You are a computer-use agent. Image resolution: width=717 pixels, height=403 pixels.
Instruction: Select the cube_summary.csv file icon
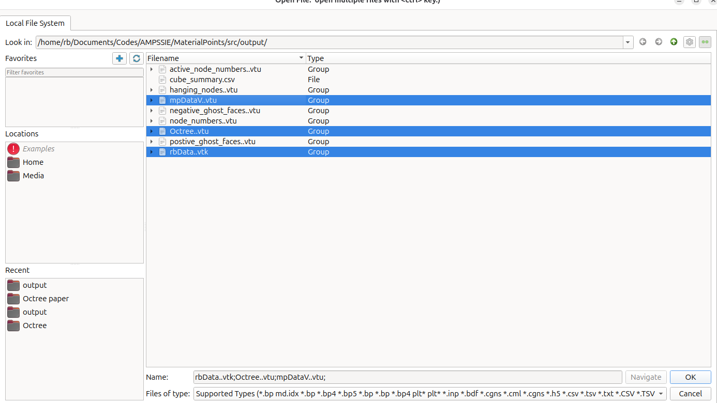(162, 80)
